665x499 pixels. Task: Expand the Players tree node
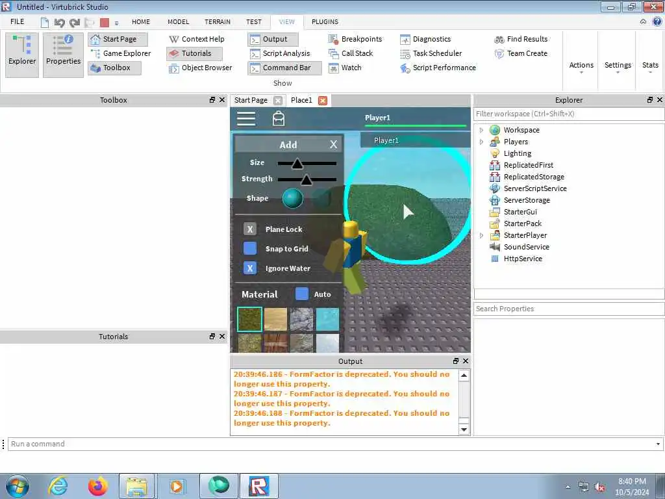481,142
